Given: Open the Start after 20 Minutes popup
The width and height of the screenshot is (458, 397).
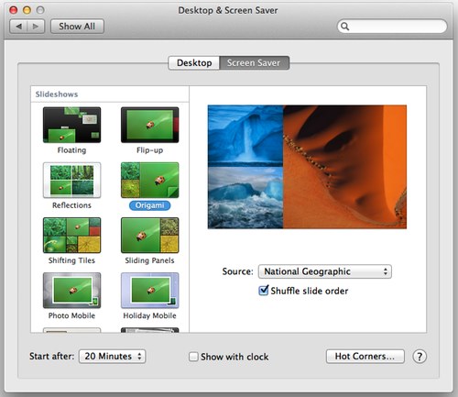Looking at the screenshot, I should [x=113, y=357].
